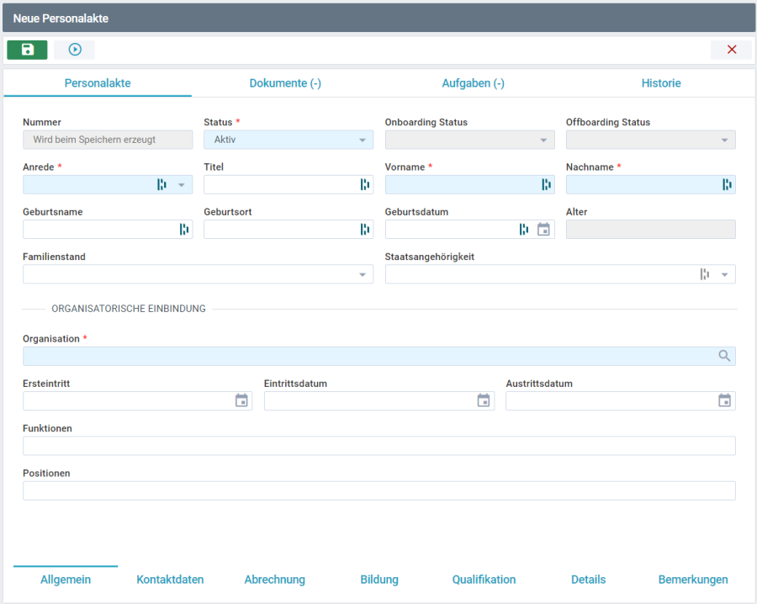757x604 pixels.
Task: Click the search magnifier in Organisation field
Action: pos(724,356)
